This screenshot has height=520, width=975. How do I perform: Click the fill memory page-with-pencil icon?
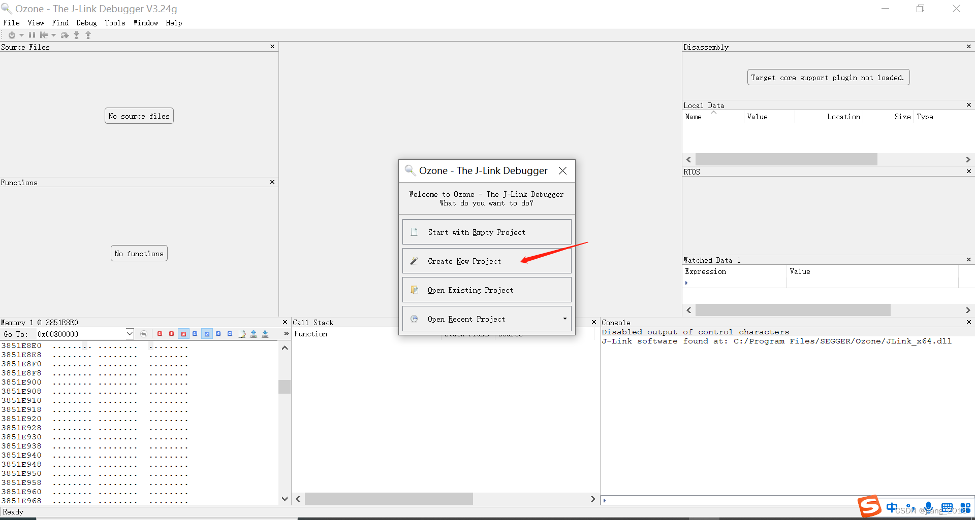(242, 334)
